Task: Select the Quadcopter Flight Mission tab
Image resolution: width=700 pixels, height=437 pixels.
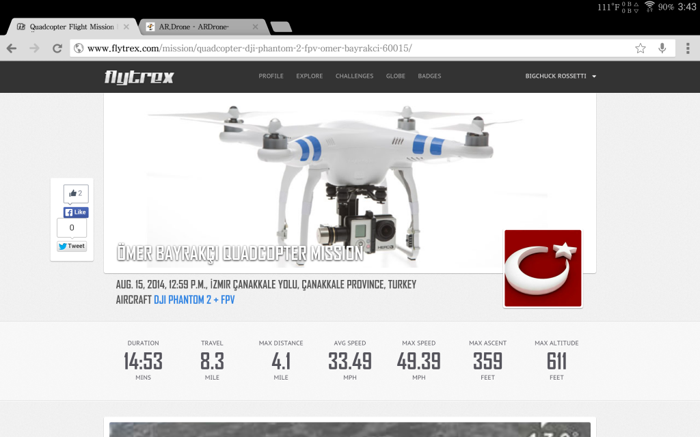Action: 71,27
